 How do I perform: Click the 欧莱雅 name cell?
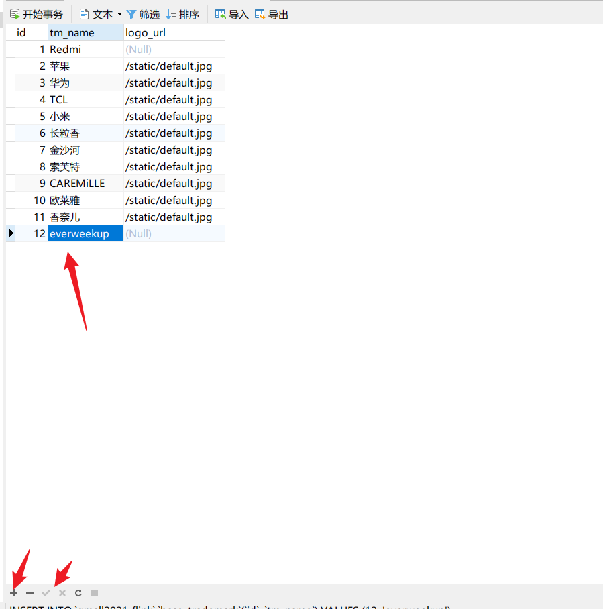86,200
